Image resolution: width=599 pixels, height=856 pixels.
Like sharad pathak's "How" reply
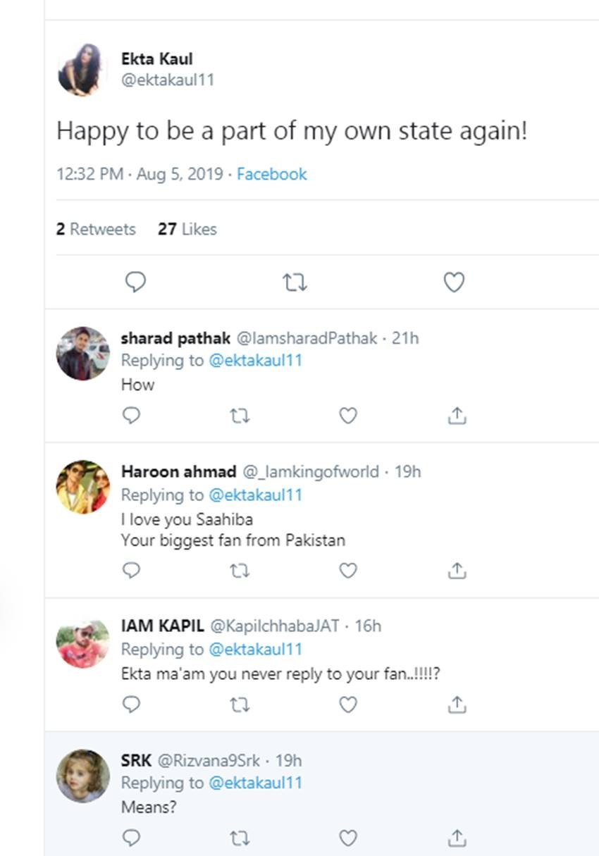(x=348, y=416)
